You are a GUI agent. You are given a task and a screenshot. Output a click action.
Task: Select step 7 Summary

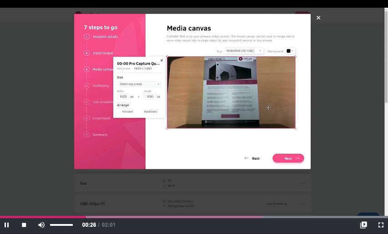(100, 135)
